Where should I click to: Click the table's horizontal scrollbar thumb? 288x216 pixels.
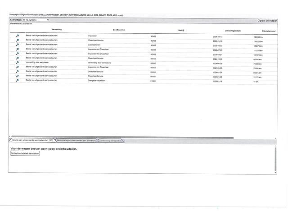[x=122, y=137]
